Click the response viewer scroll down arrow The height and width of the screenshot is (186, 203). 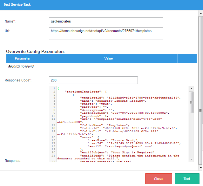click(x=191, y=159)
